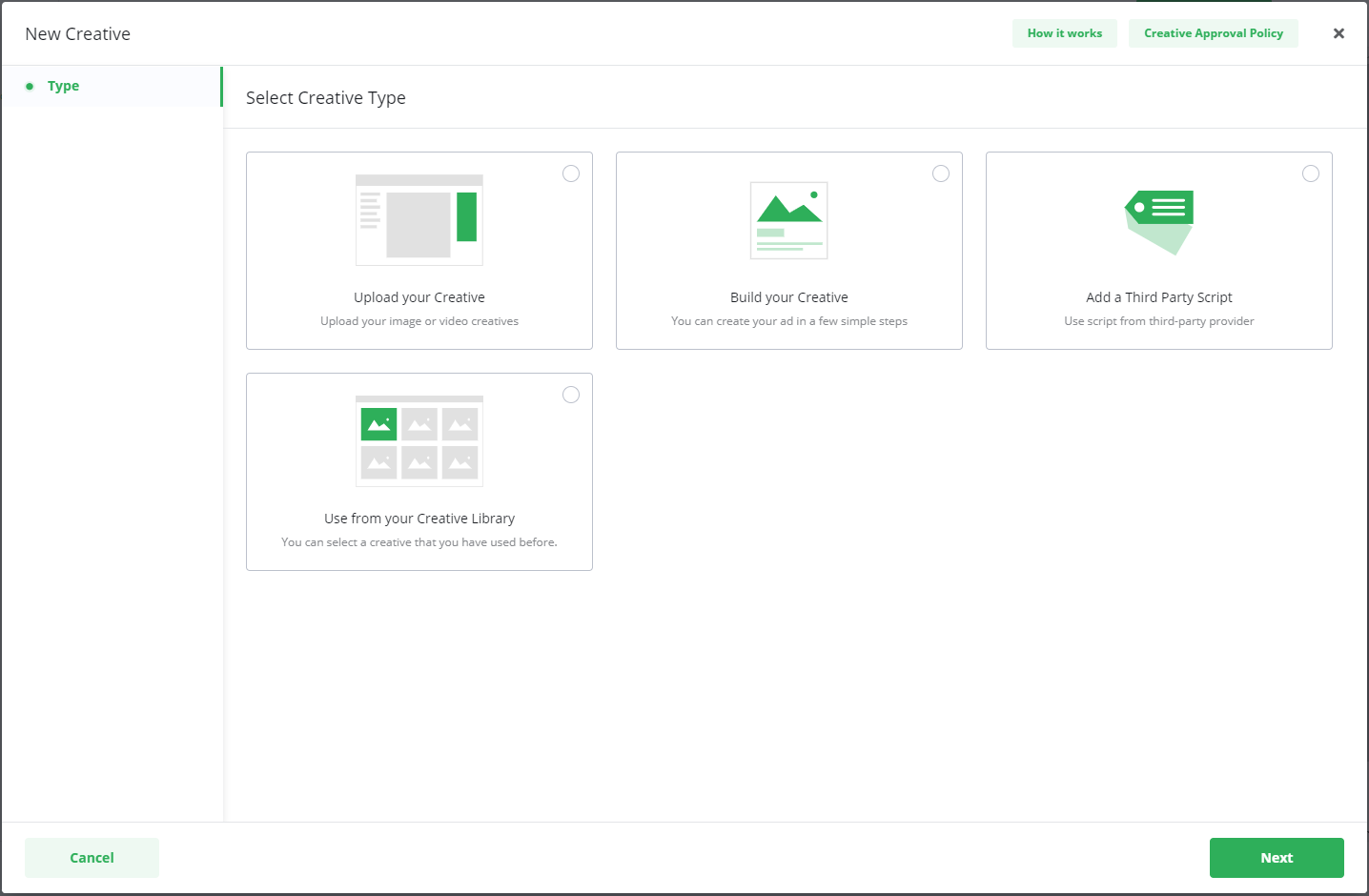Click the Creative Library grid icon

pos(419,441)
